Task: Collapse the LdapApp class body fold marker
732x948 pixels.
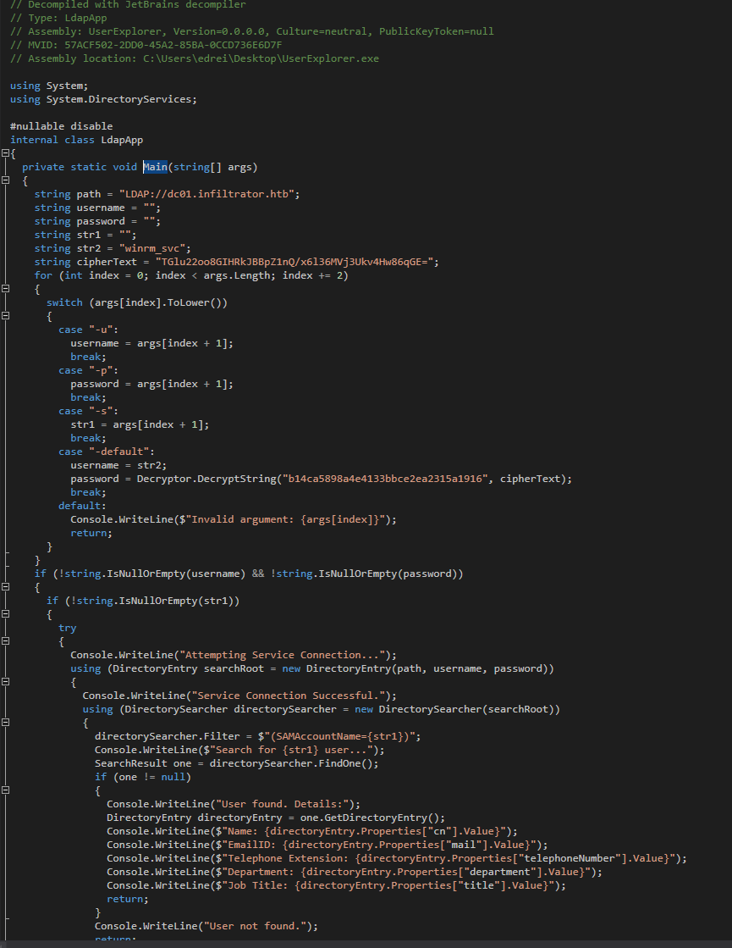Action: tap(5, 153)
